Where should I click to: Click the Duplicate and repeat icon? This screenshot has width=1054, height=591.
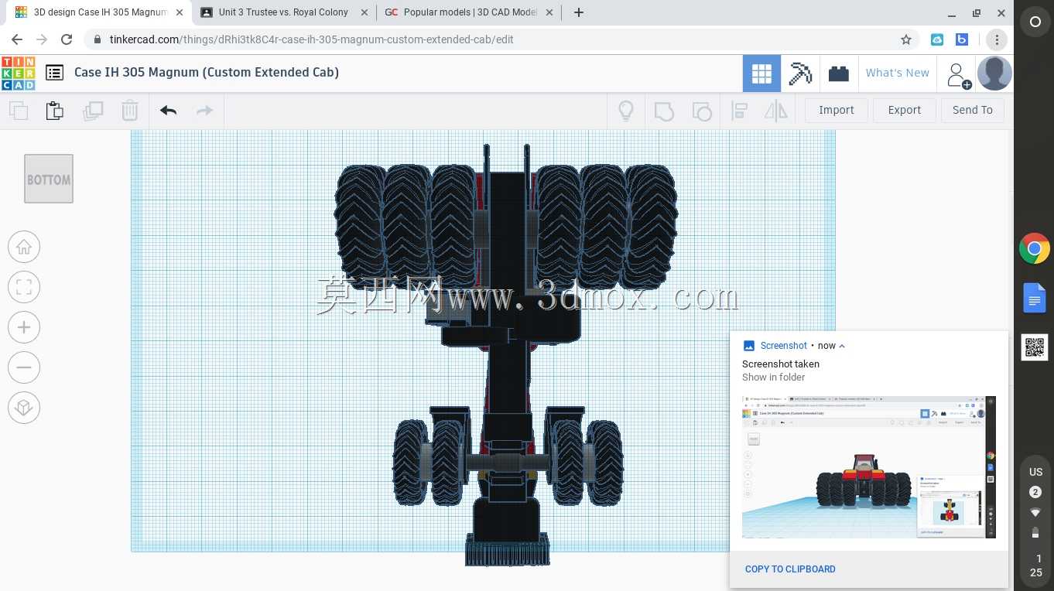click(x=93, y=111)
